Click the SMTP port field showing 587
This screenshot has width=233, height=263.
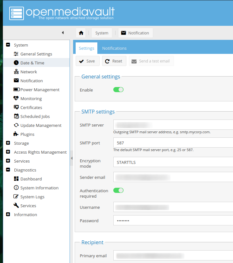[173, 143]
